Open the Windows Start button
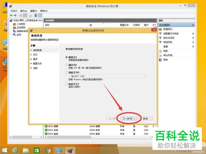The image size is (206, 154). [x=5, y=150]
